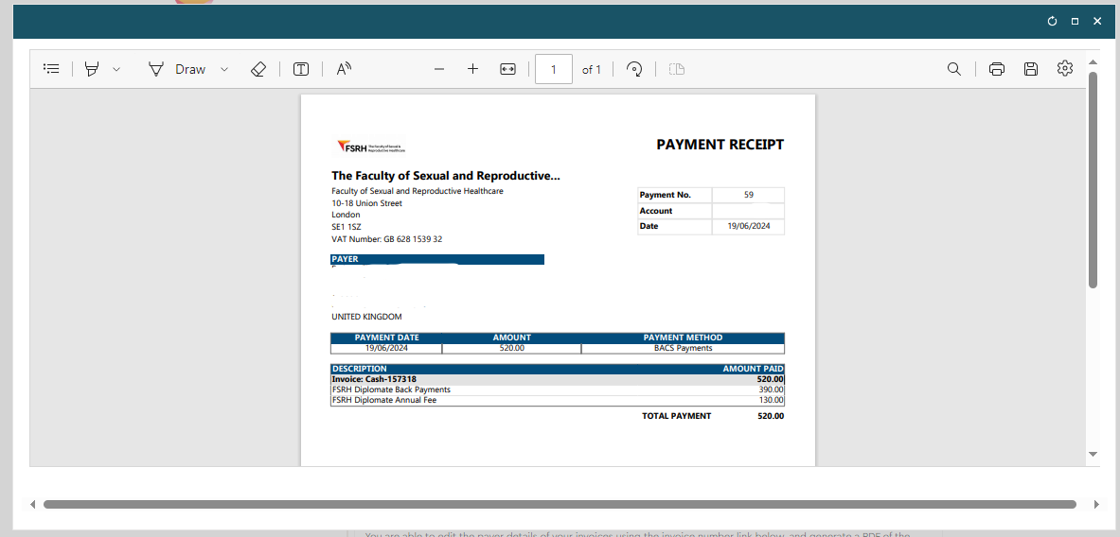Click the 'FSRH Diplomate Back Payments' row

tap(557, 390)
